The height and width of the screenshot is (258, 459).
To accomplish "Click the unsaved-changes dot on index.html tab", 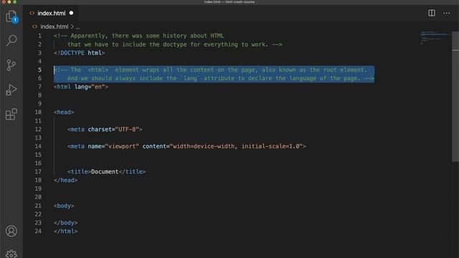I will pyautogui.click(x=71, y=13).
